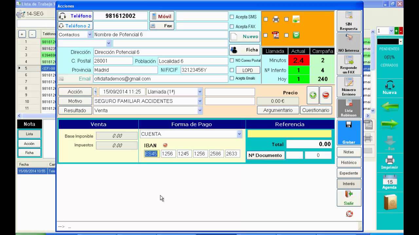Screen dimensions: 419x235
Task: Click the Argumentario button
Action: (278, 110)
